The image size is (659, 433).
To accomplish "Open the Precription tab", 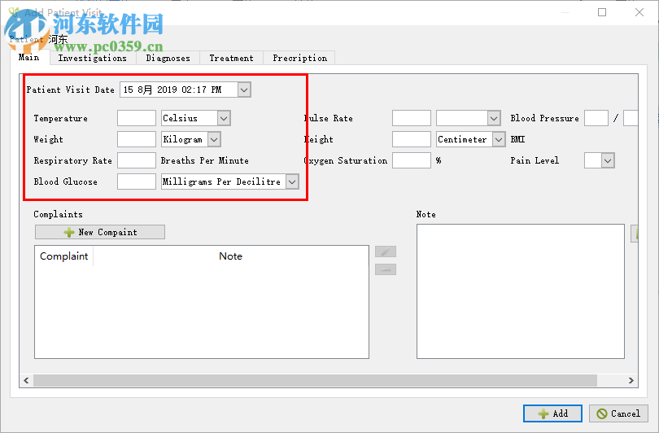I will [x=299, y=58].
